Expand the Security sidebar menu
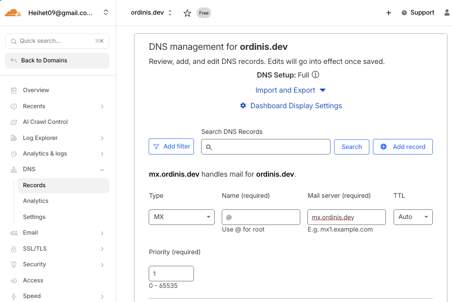Viewport: 452px width, 302px height. (102, 265)
